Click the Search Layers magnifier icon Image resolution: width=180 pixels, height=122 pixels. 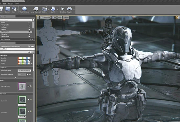click(x=33, y=20)
